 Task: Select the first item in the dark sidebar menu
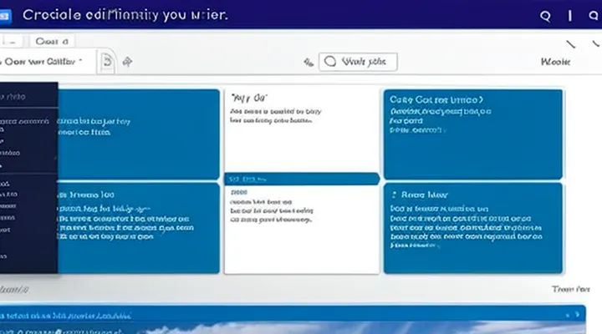tap(17, 96)
